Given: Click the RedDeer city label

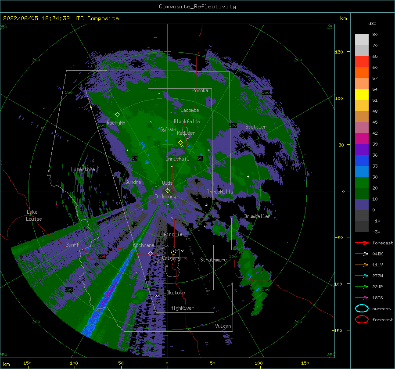Looking at the screenshot, I should pyautogui.click(x=186, y=133).
